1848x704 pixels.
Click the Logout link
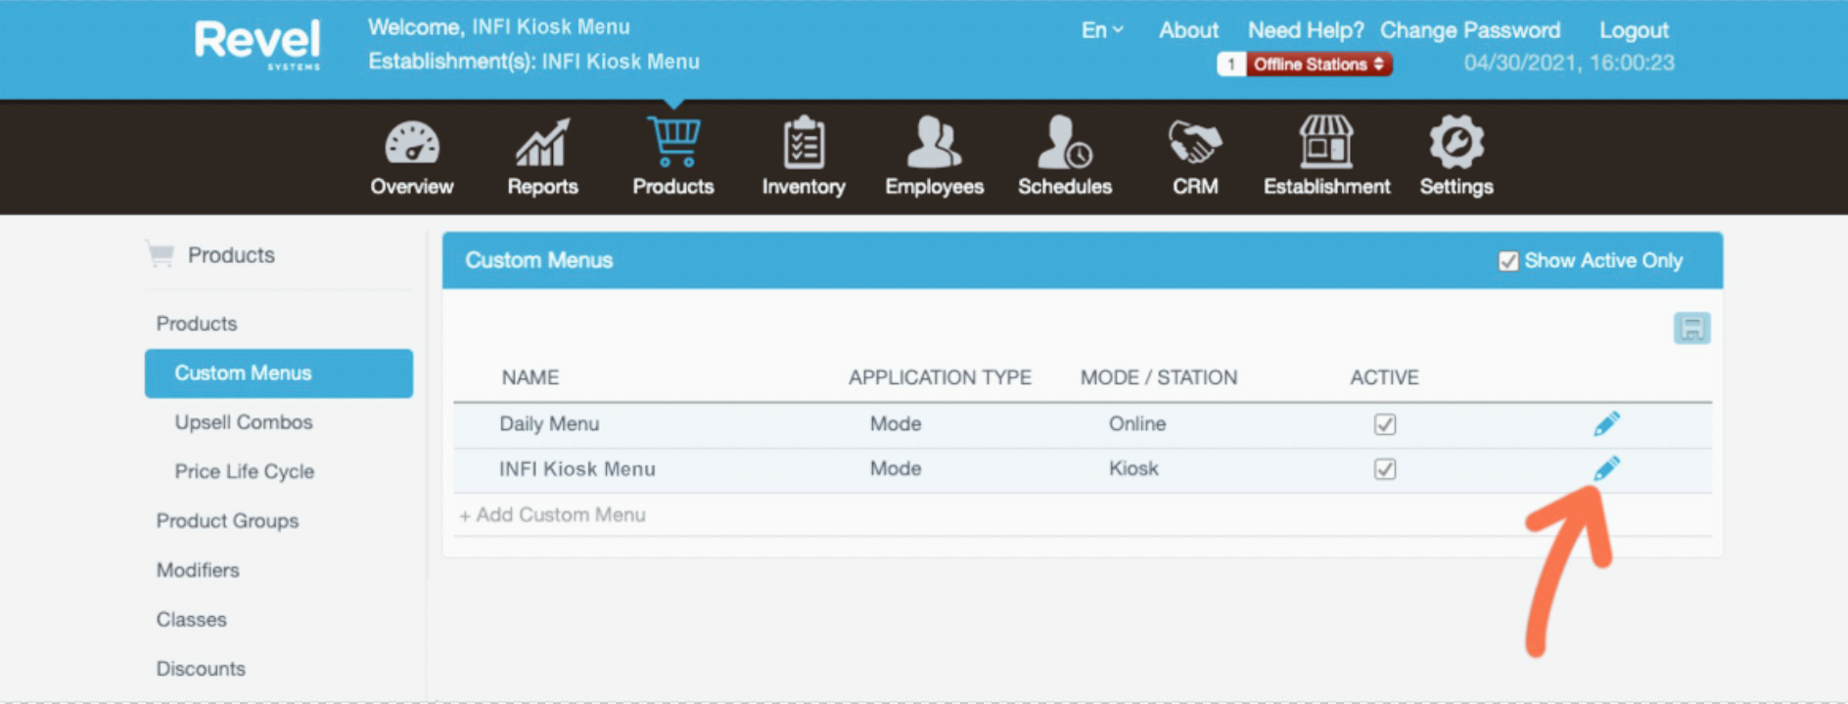1634,30
